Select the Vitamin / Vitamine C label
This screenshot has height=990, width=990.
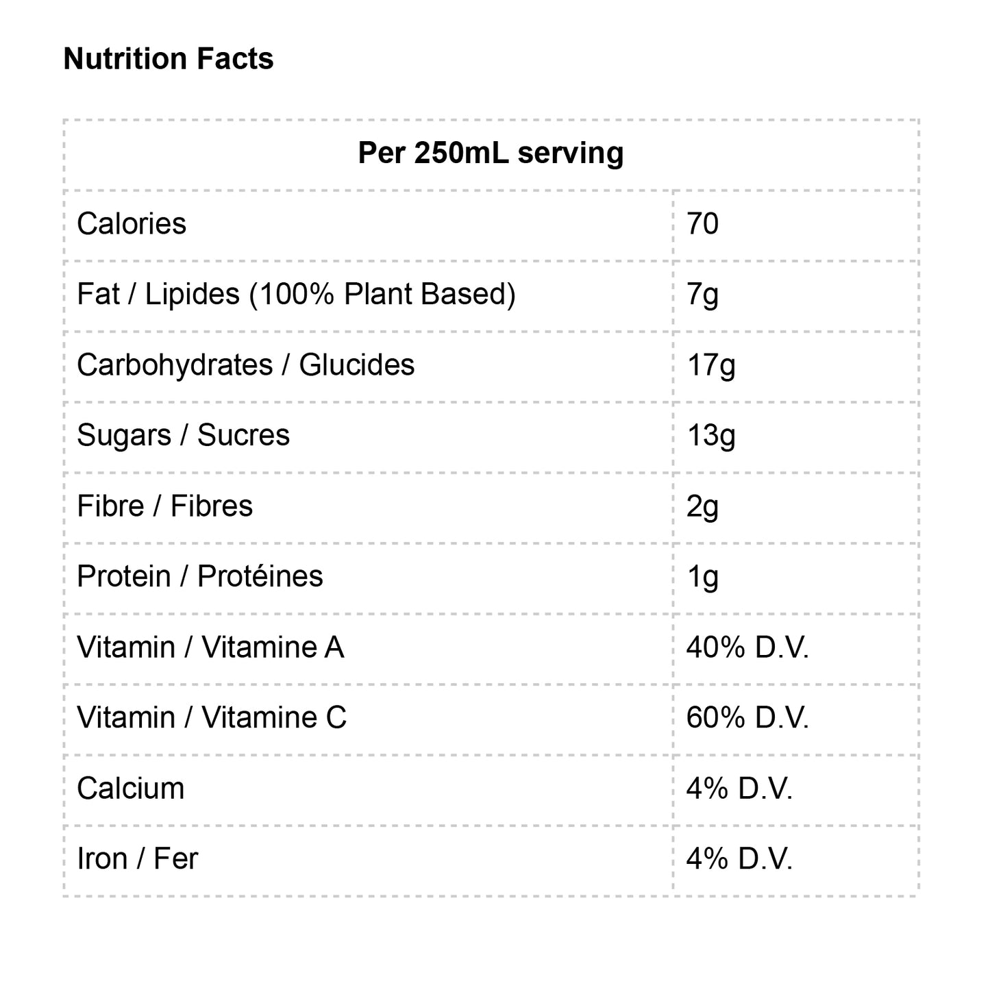(212, 718)
